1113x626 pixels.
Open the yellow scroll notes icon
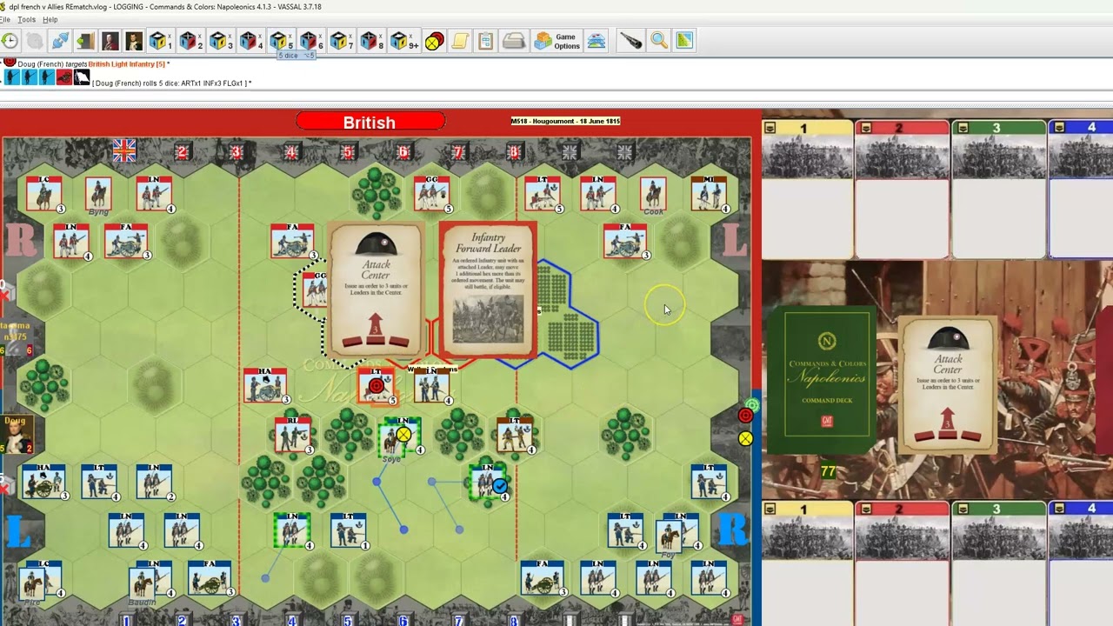click(x=460, y=41)
